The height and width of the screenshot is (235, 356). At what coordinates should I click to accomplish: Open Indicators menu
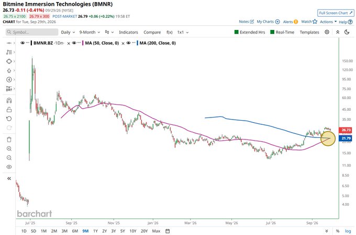(128, 33)
